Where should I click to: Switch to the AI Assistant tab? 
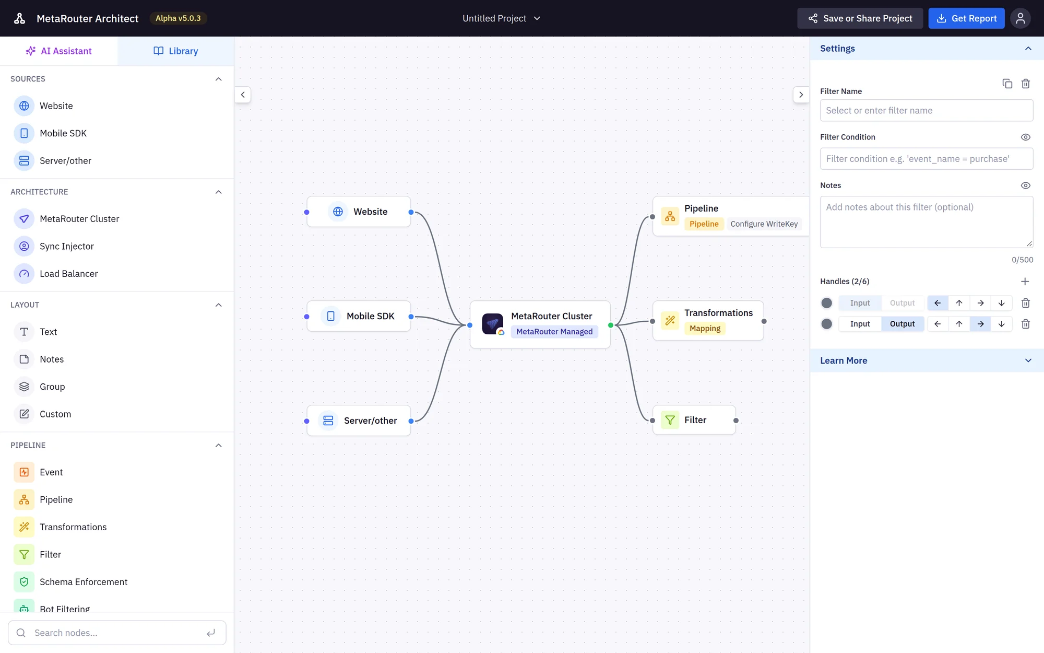[x=58, y=51]
